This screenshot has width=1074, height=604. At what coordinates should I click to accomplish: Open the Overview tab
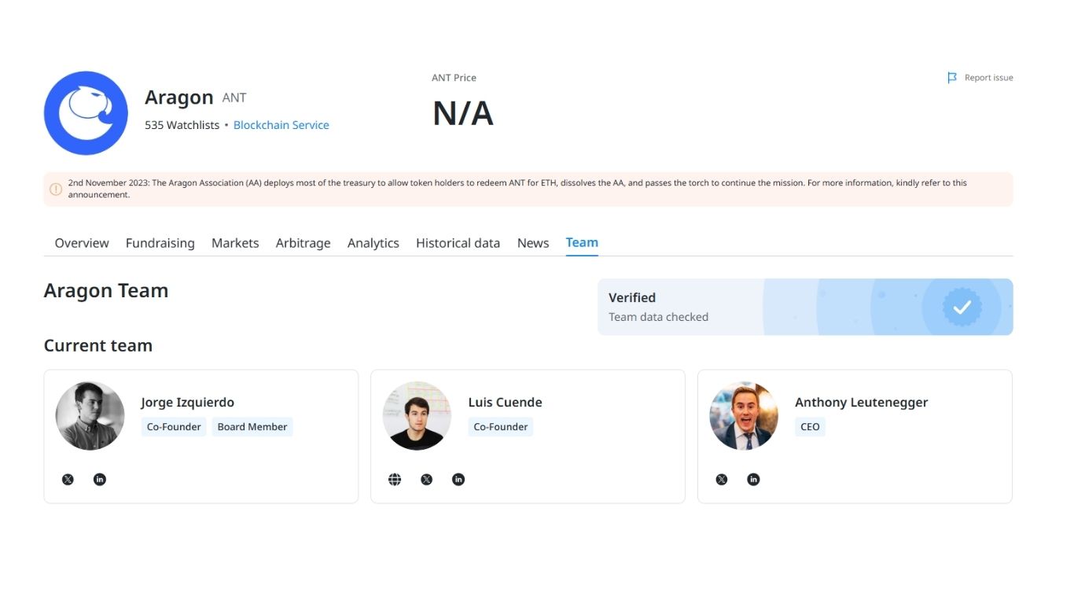point(81,242)
